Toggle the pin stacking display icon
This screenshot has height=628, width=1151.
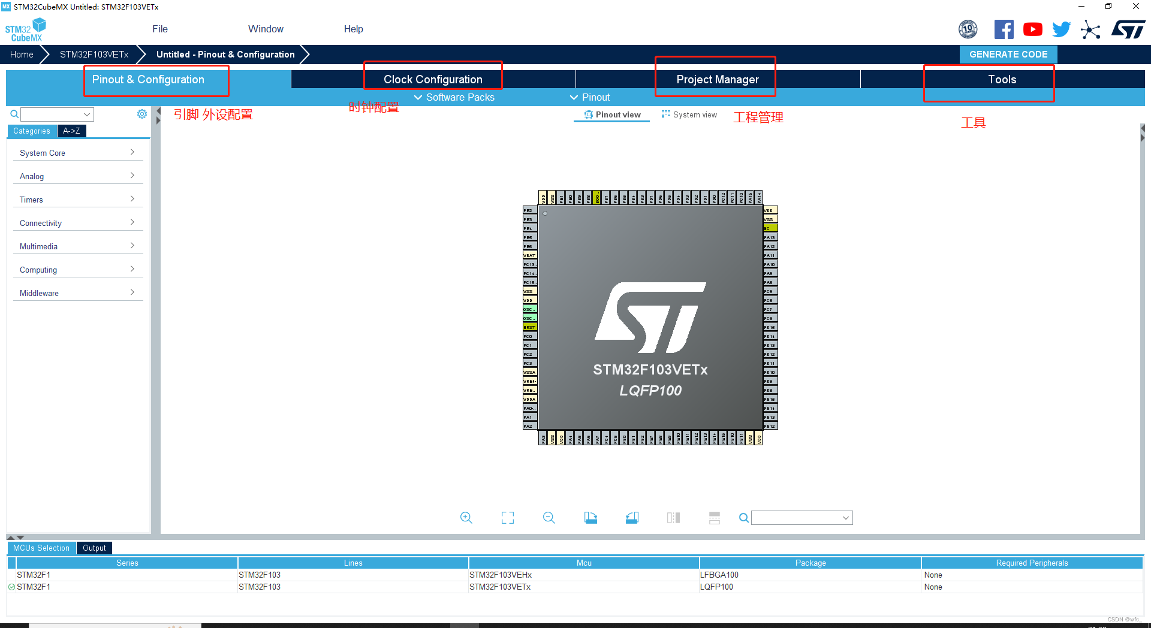click(x=673, y=518)
